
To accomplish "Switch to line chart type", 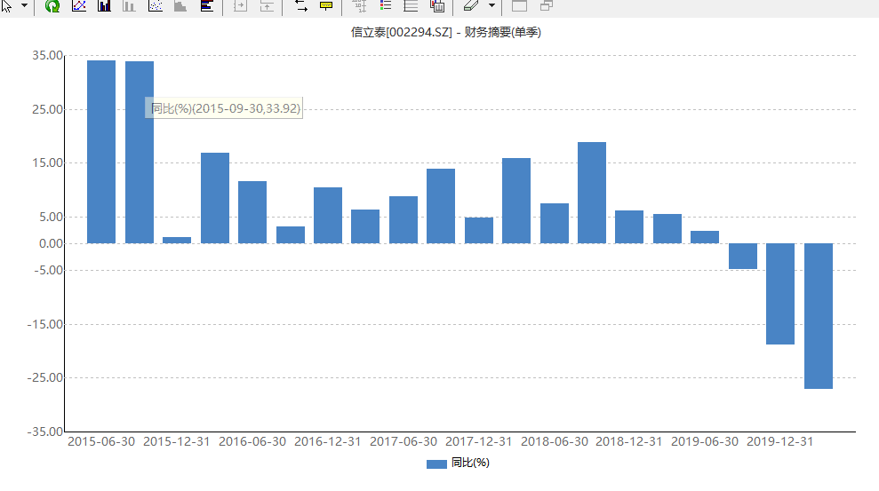I will click(x=79, y=5).
